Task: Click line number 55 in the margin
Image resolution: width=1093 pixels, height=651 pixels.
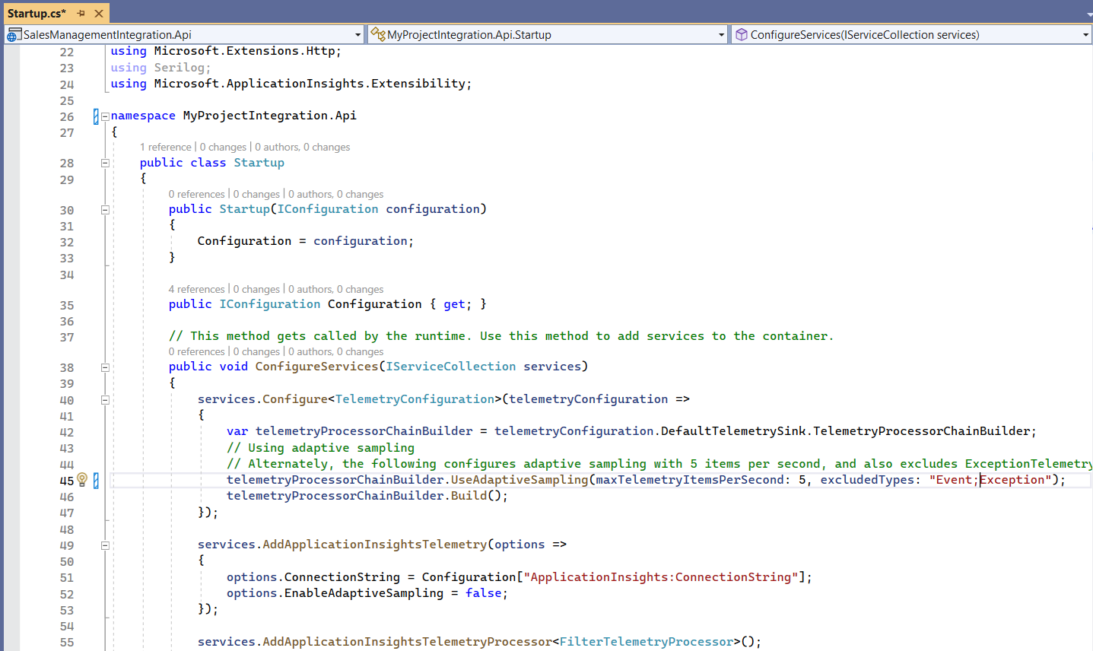Action: coord(67,643)
